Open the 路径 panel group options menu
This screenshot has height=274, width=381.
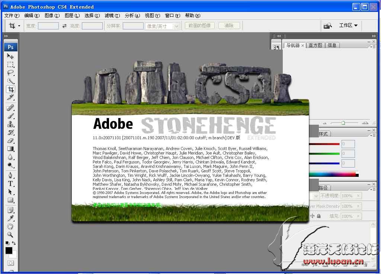[x=373, y=189]
